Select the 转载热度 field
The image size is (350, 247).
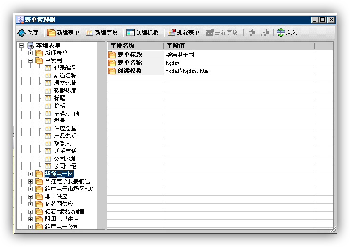click(x=65, y=91)
